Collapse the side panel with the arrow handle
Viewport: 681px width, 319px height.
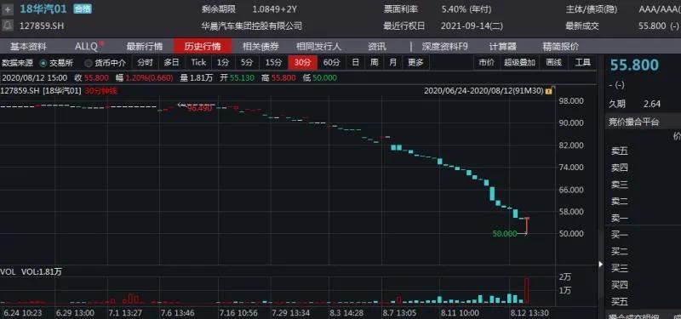[601, 264]
